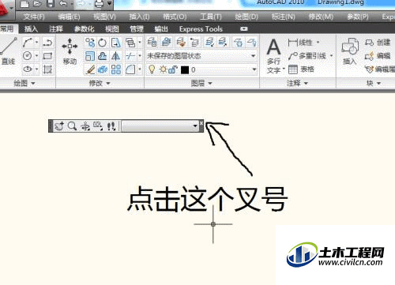Select the Ellipse drawing tool

click(x=28, y=69)
